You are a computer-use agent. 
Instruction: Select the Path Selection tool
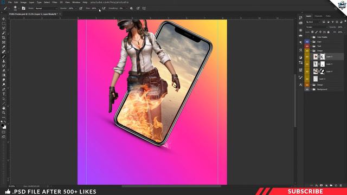tap(4, 99)
